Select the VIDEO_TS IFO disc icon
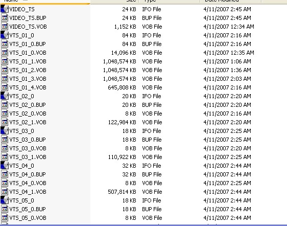The height and width of the screenshot is (226, 287). pyautogui.click(x=5, y=9)
